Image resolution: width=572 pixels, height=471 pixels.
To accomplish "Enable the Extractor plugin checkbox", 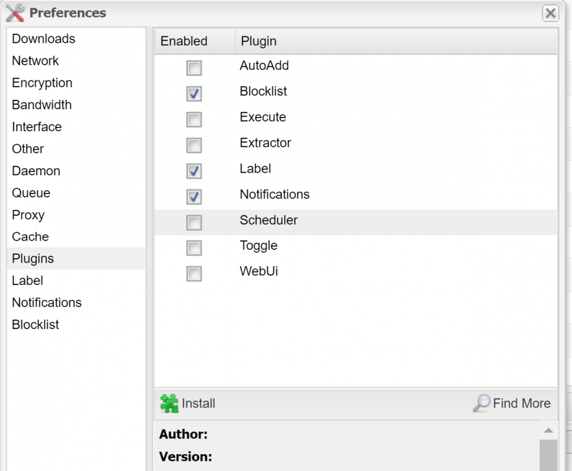I will point(194,145).
